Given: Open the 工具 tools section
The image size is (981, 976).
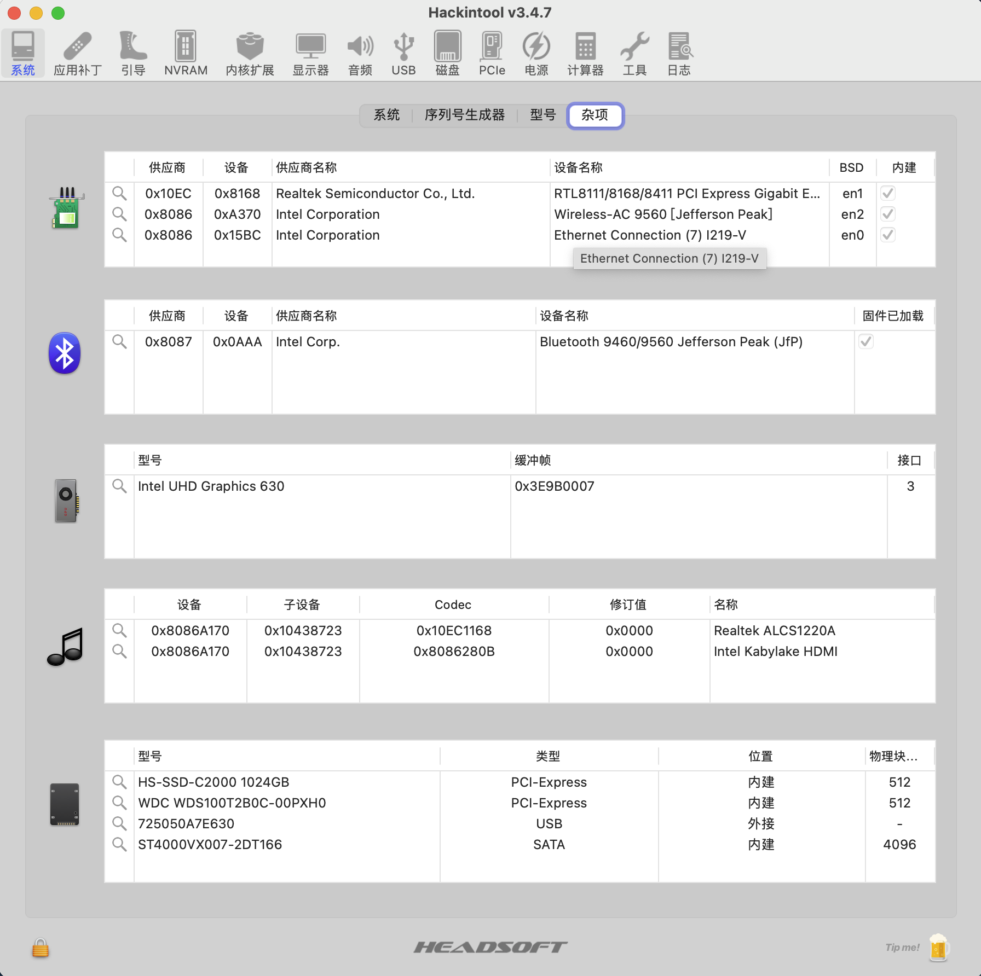Looking at the screenshot, I should [x=634, y=54].
